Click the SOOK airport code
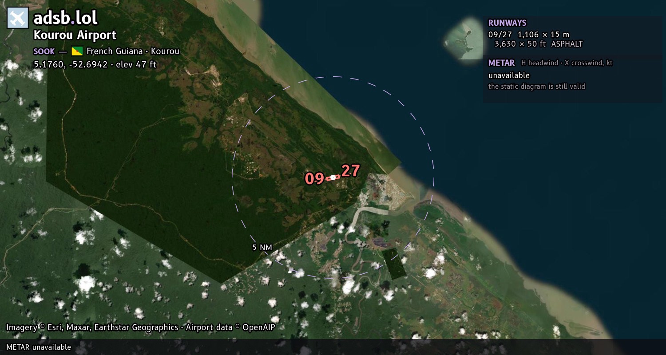The width and height of the screenshot is (666, 355). tap(44, 51)
